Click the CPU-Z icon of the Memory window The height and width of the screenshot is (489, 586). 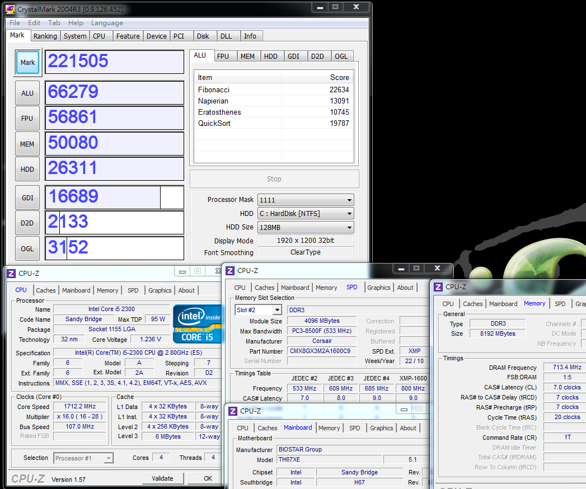438,287
